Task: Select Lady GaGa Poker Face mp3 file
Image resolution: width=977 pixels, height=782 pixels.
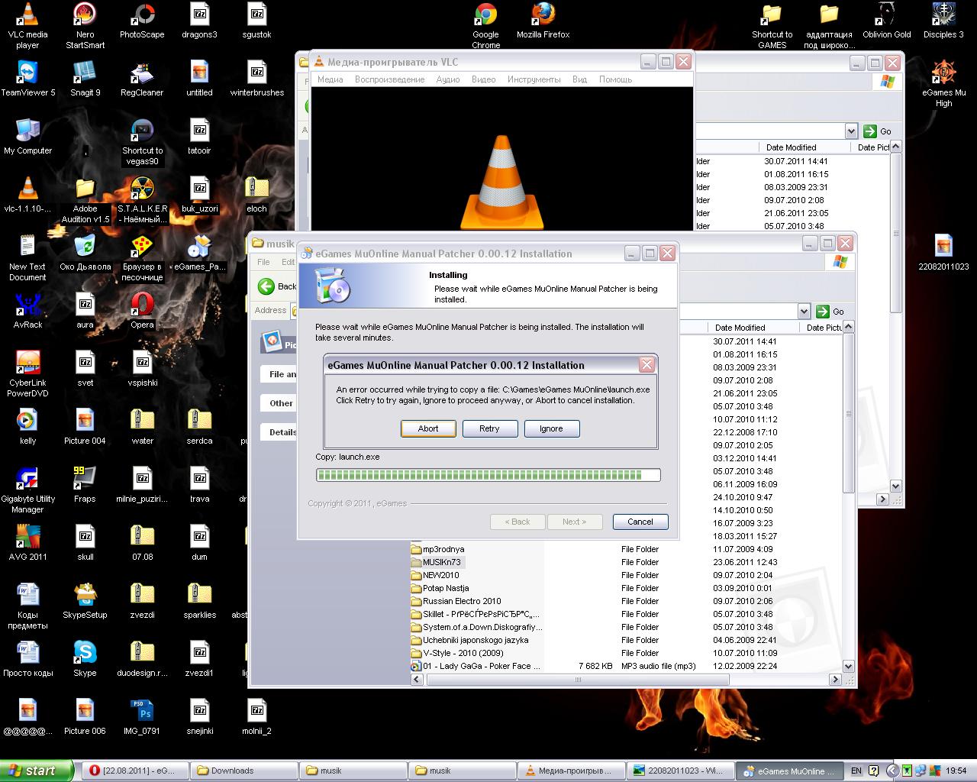Action: coord(476,666)
